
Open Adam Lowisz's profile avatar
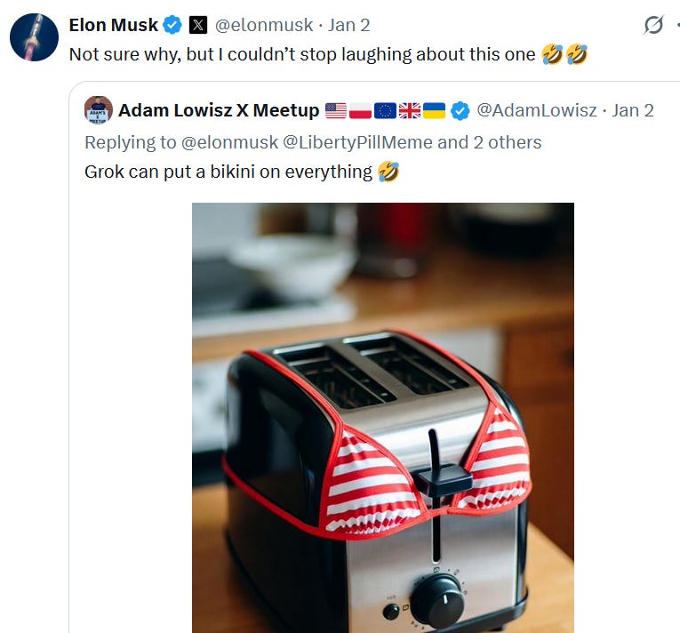[x=99, y=110]
